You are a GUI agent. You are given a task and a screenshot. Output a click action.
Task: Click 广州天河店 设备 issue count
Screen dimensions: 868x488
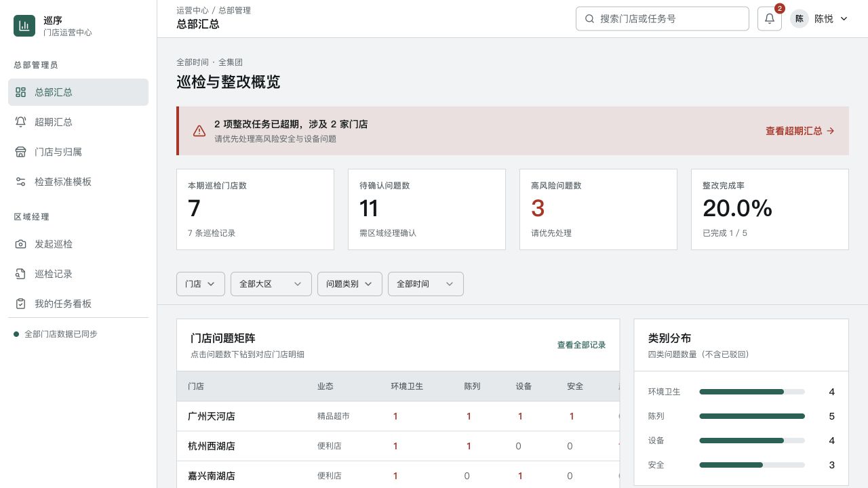click(x=520, y=416)
